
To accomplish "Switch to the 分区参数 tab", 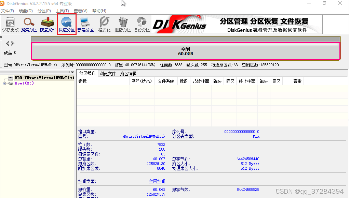I will (x=87, y=73).
